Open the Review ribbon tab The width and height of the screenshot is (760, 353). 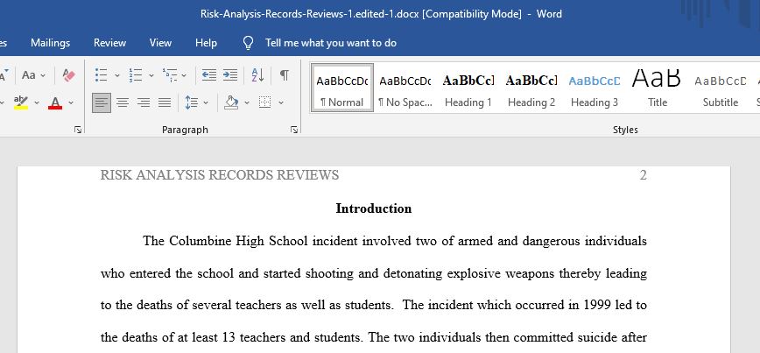[110, 43]
